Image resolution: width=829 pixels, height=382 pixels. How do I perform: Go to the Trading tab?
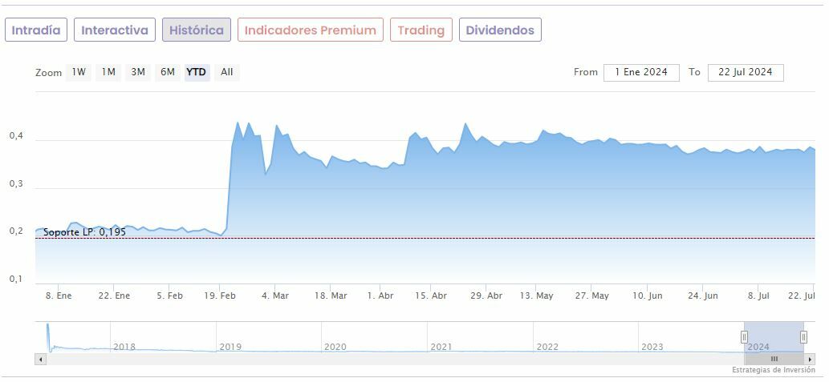coord(421,30)
